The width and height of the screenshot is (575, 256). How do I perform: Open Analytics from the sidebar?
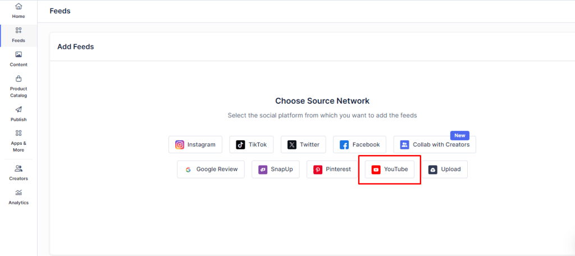(x=19, y=196)
